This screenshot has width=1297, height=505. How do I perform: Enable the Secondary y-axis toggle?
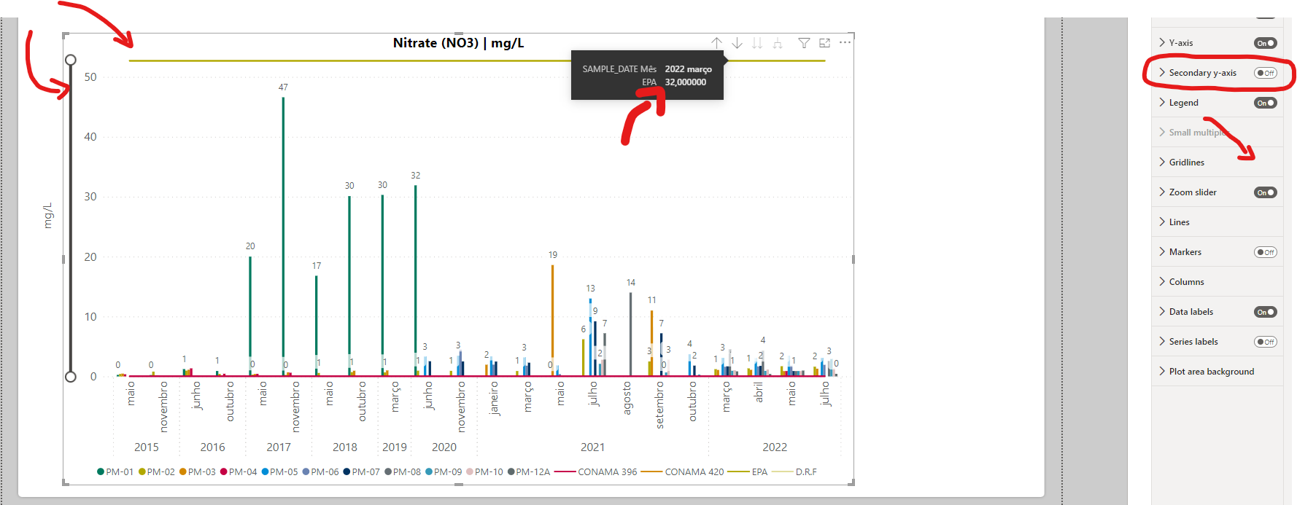(1266, 73)
